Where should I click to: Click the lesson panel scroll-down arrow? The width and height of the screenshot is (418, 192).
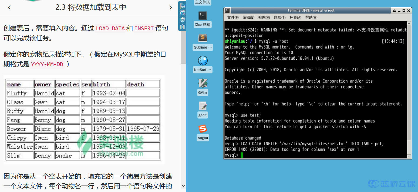pyautogui.click(x=183, y=186)
